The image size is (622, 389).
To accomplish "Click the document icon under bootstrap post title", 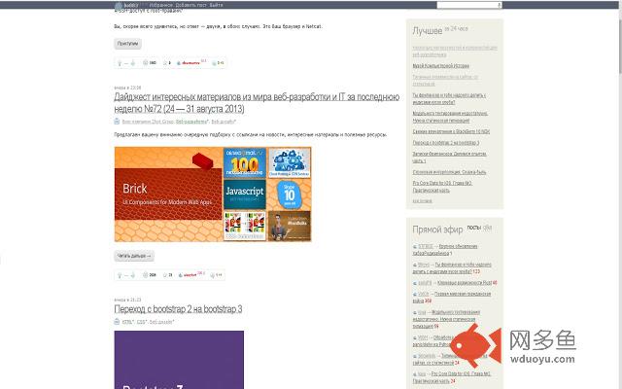I will click(117, 322).
